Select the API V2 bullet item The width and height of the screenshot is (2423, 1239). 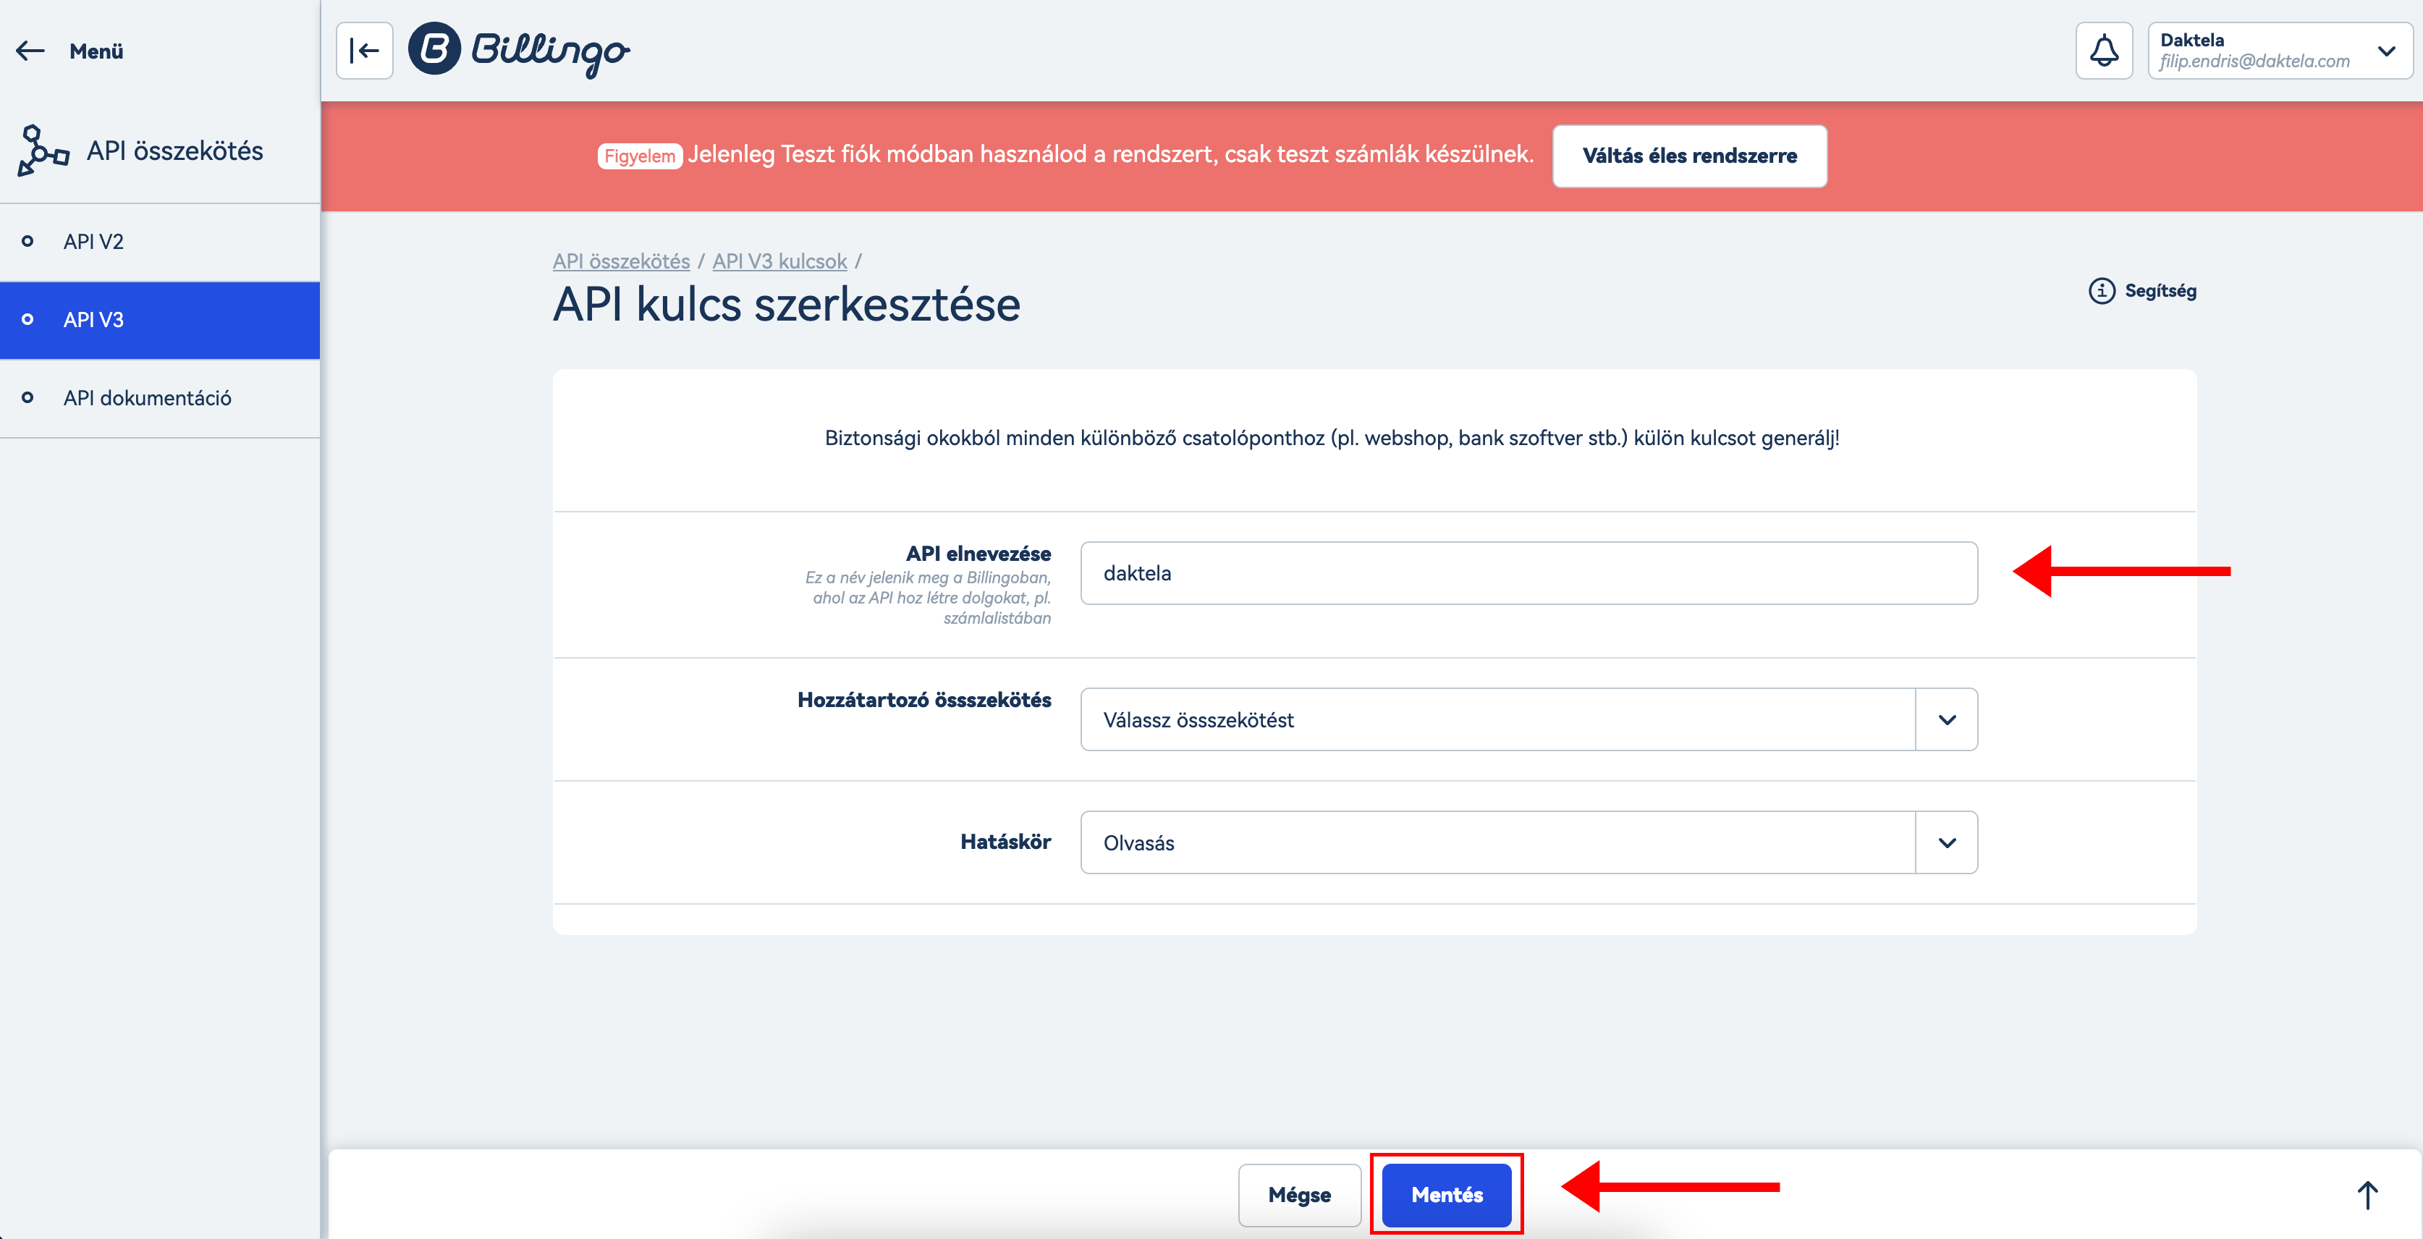pos(93,242)
